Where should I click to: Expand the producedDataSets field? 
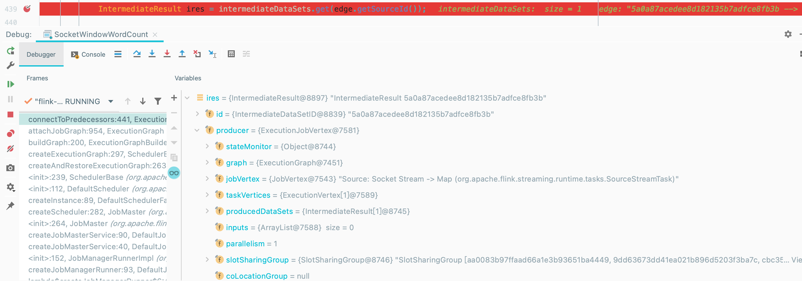(x=207, y=211)
